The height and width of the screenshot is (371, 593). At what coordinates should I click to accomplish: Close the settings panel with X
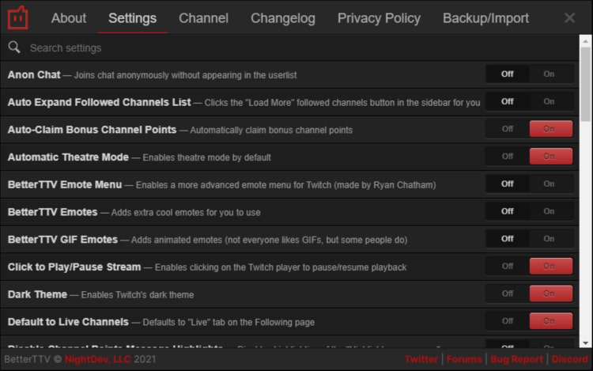click(569, 17)
